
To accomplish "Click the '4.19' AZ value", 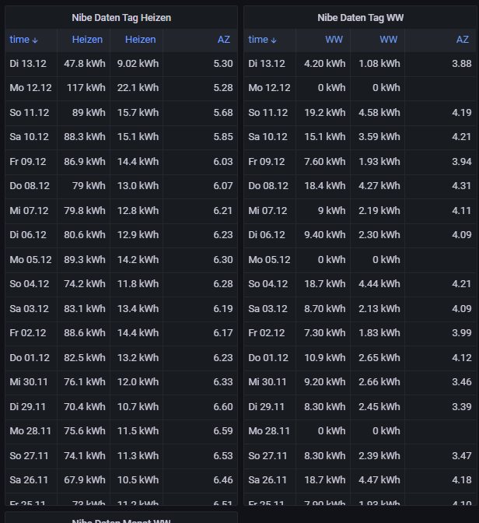I will click(462, 112).
